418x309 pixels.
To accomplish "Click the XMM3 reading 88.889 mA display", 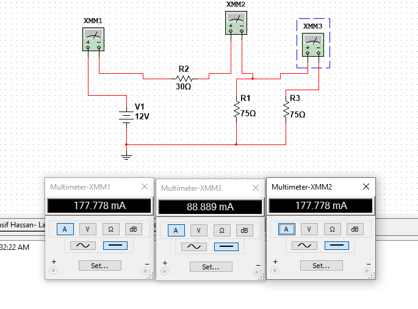I will 211,207.
